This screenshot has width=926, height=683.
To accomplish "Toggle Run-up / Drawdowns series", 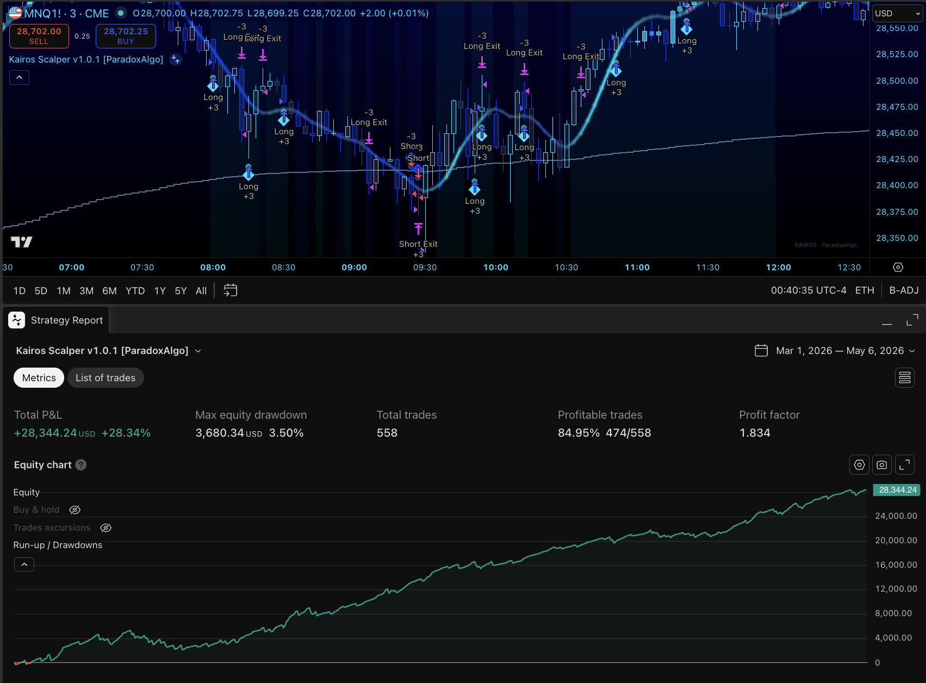I will [x=58, y=545].
